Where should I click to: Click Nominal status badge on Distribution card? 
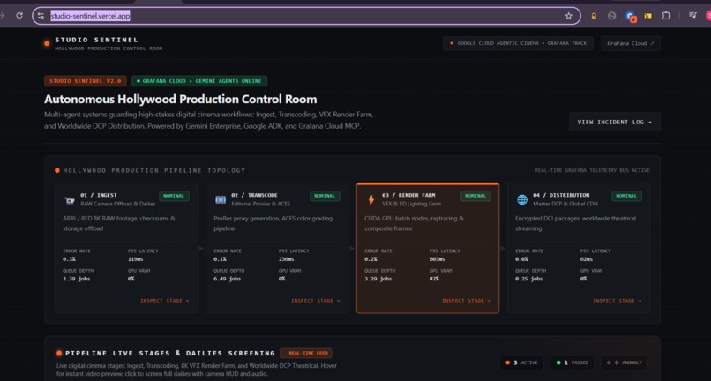626,196
